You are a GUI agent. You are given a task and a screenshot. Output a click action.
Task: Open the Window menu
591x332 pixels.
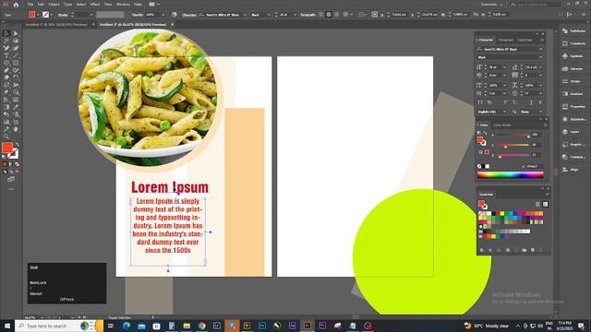point(123,5)
